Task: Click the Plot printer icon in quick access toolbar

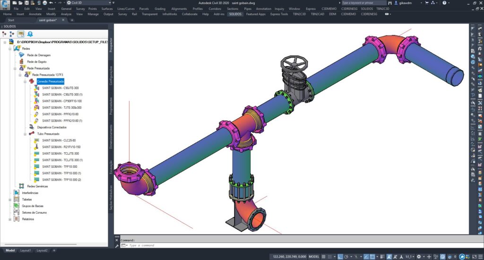Action: point(44,3)
